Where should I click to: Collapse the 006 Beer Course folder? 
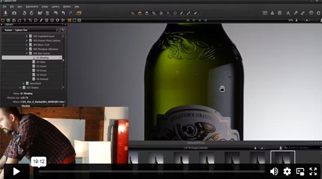coord(27,53)
